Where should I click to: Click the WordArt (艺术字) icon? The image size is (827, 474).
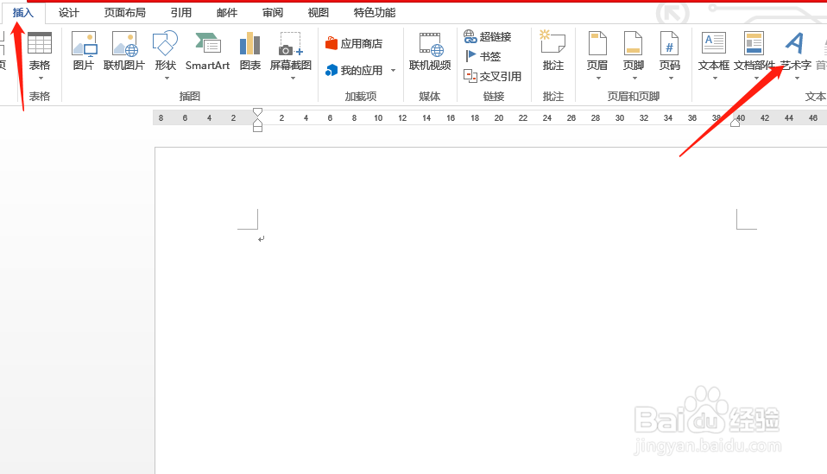(795, 43)
